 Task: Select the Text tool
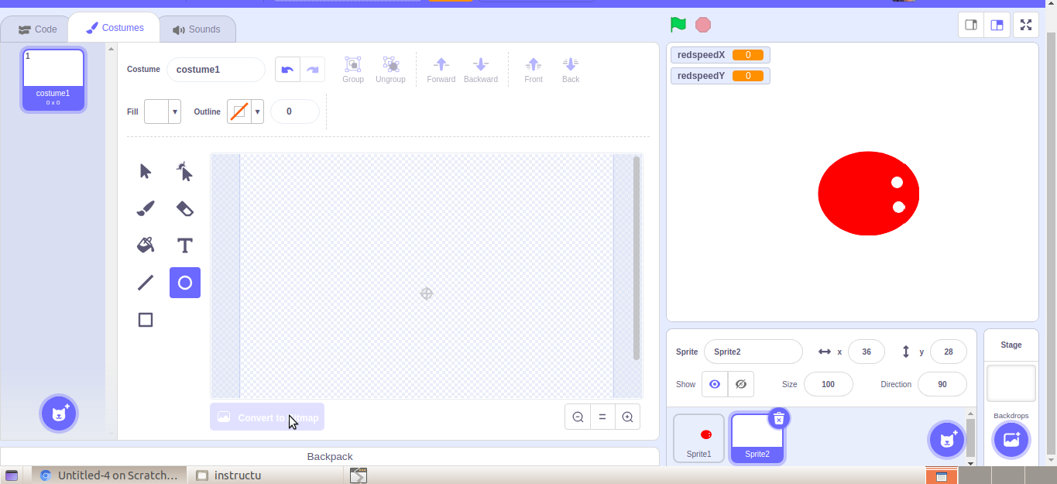184,245
